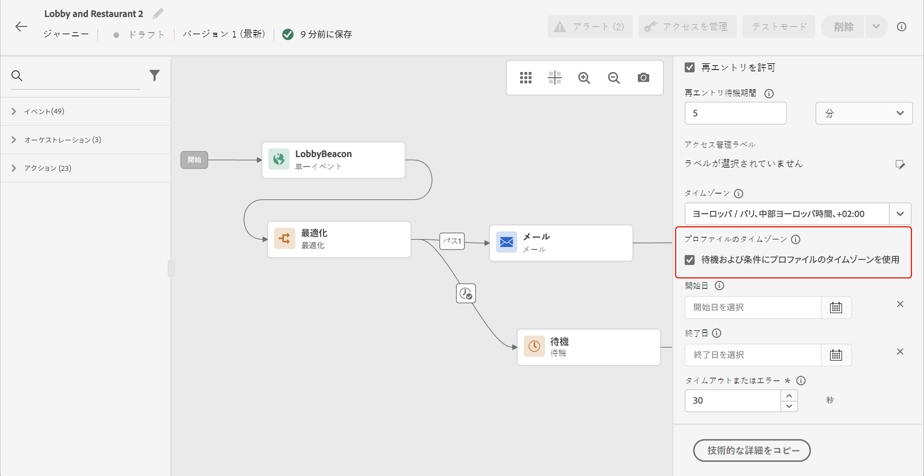Clear the end date with X

(x=900, y=352)
